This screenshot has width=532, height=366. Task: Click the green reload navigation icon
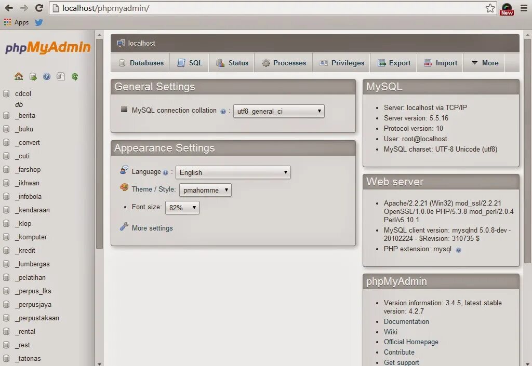click(75, 77)
